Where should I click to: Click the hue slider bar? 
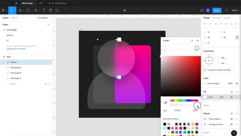click(x=184, y=100)
